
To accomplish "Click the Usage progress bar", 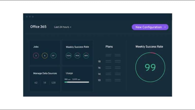I will tap(77, 82).
